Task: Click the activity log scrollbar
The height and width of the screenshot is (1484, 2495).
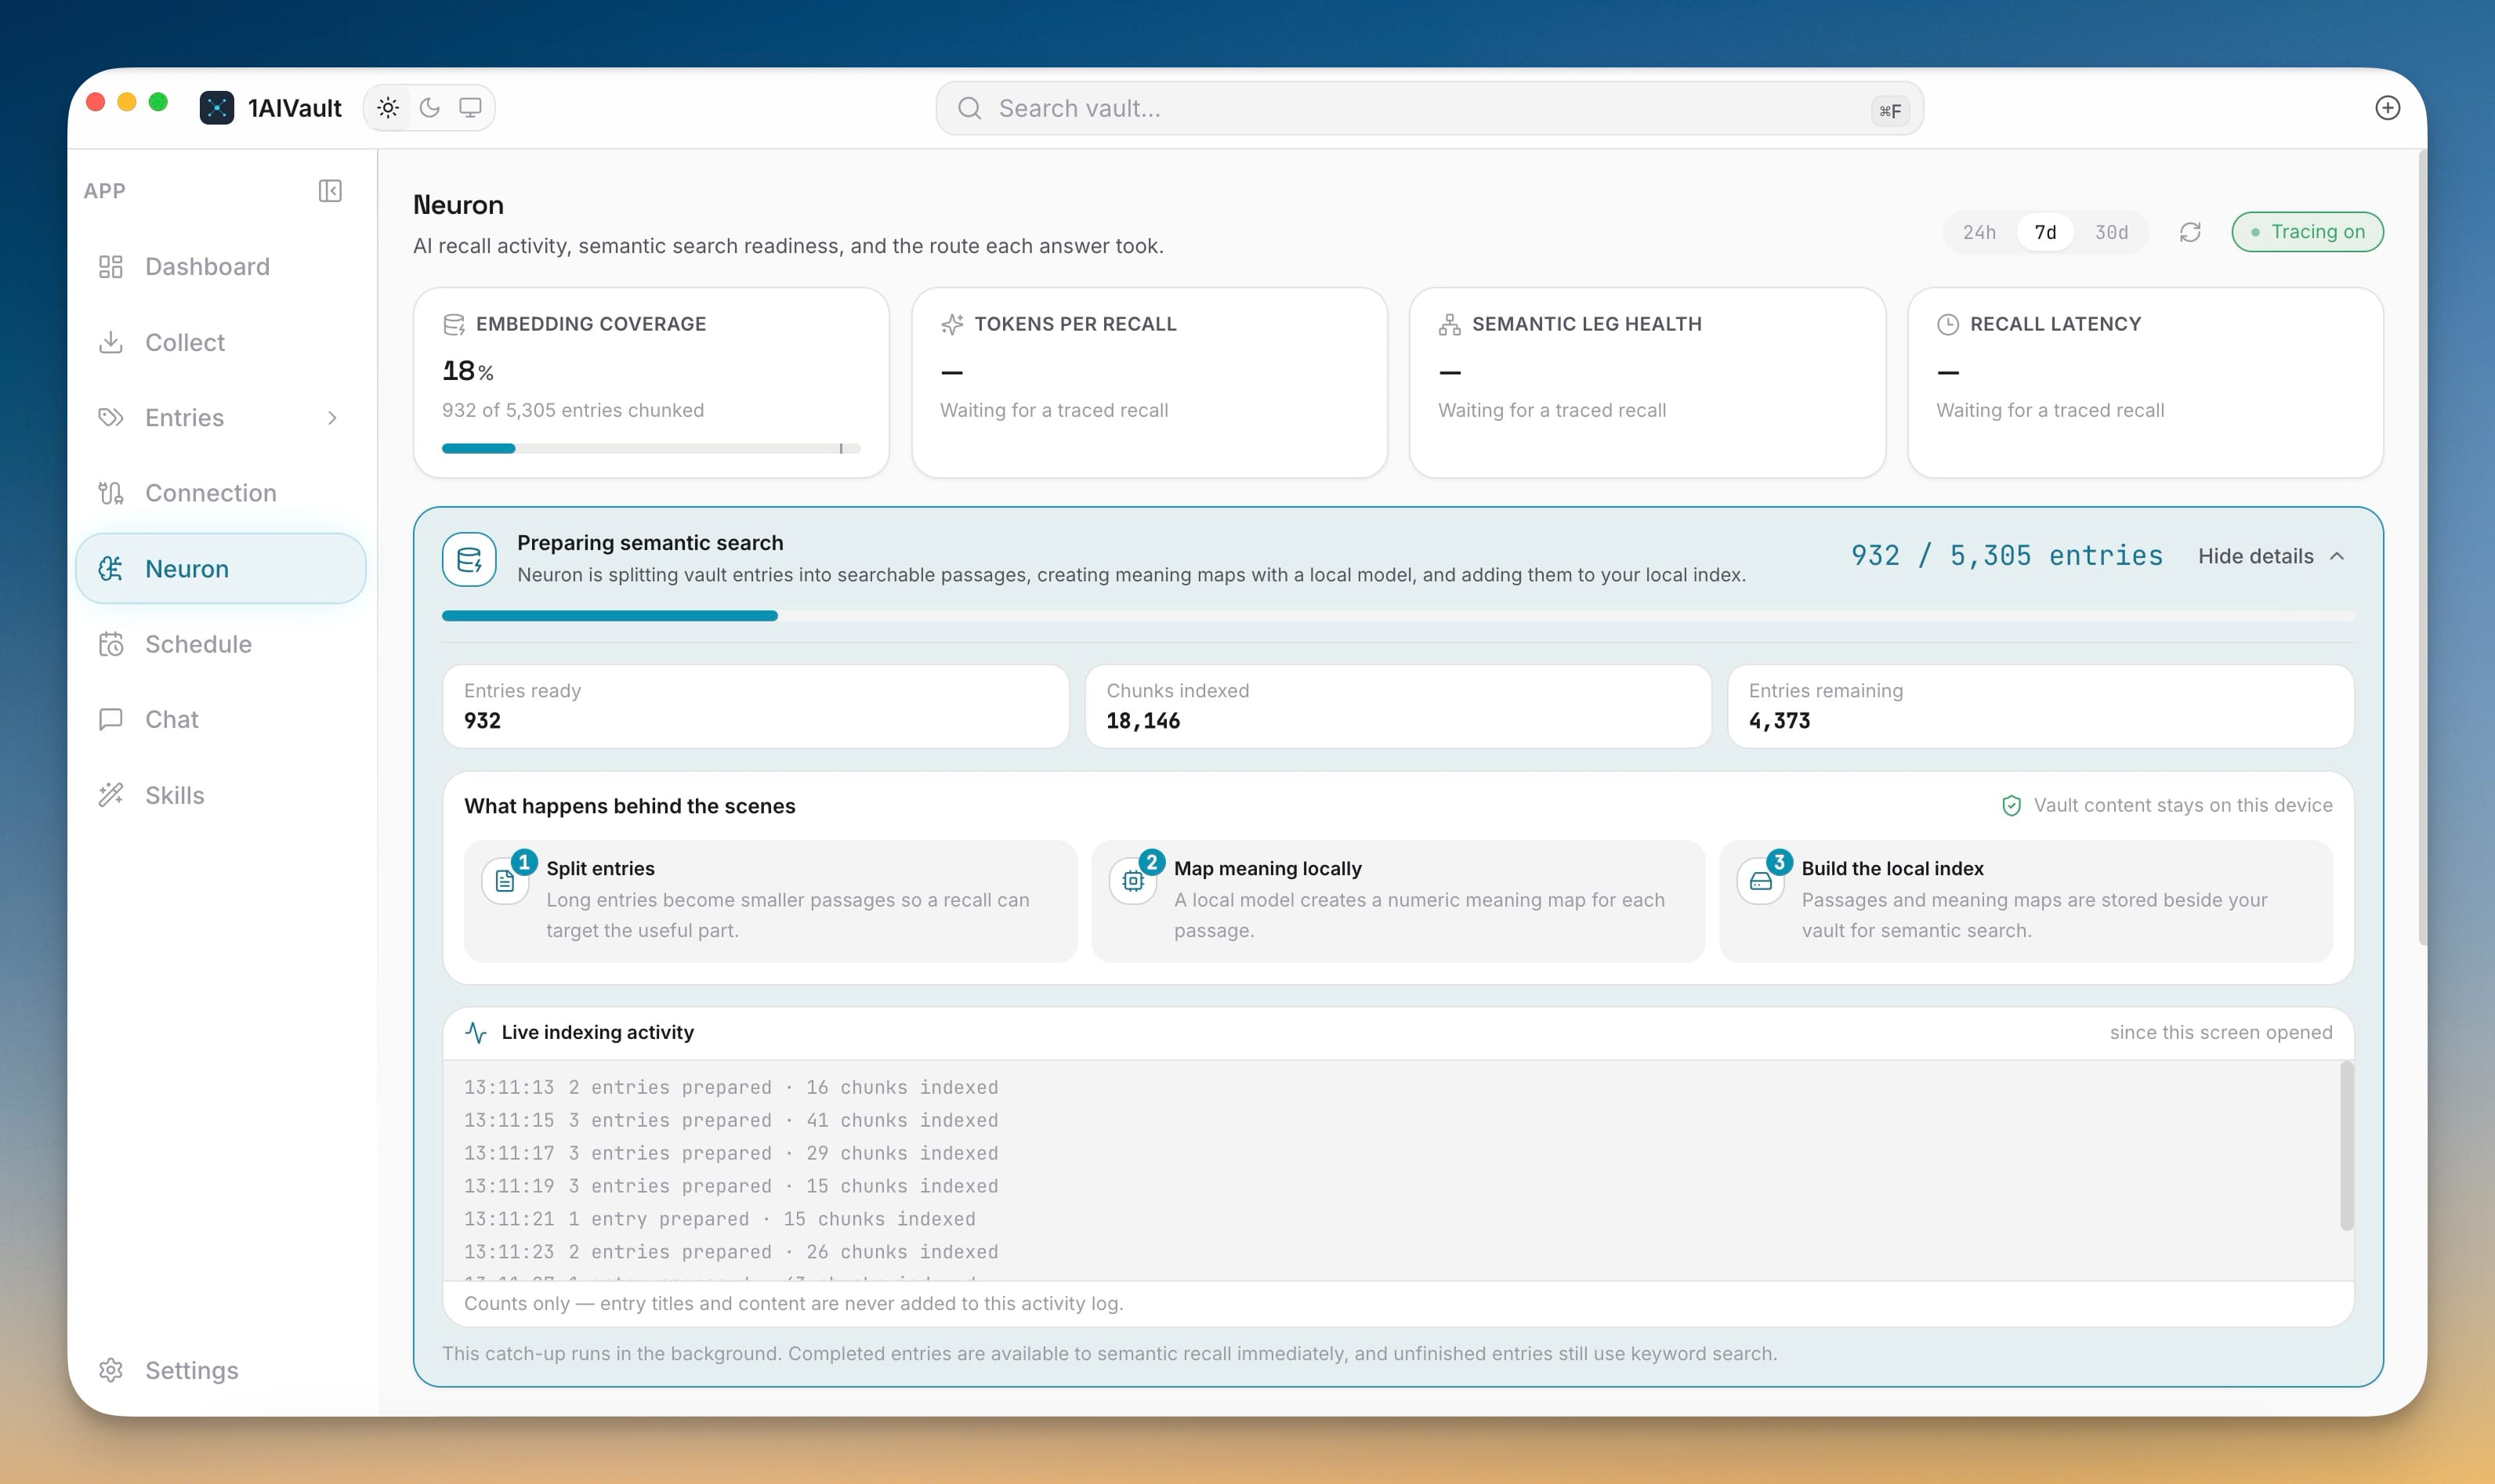Action: click(x=2346, y=1146)
